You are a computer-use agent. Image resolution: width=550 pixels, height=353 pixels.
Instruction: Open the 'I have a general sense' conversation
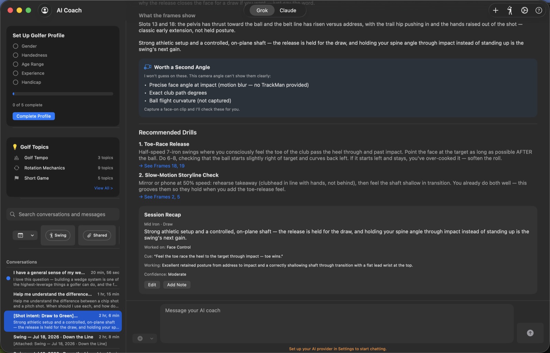pyautogui.click(x=63, y=278)
